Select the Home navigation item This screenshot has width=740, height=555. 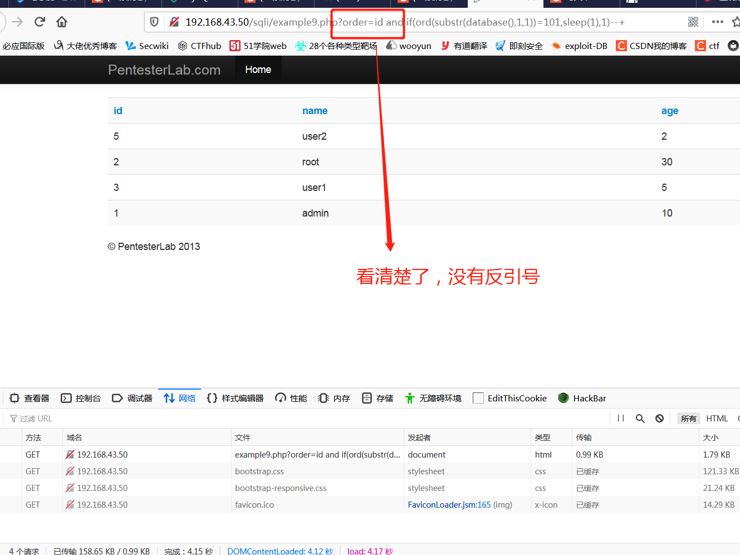pos(258,70)
